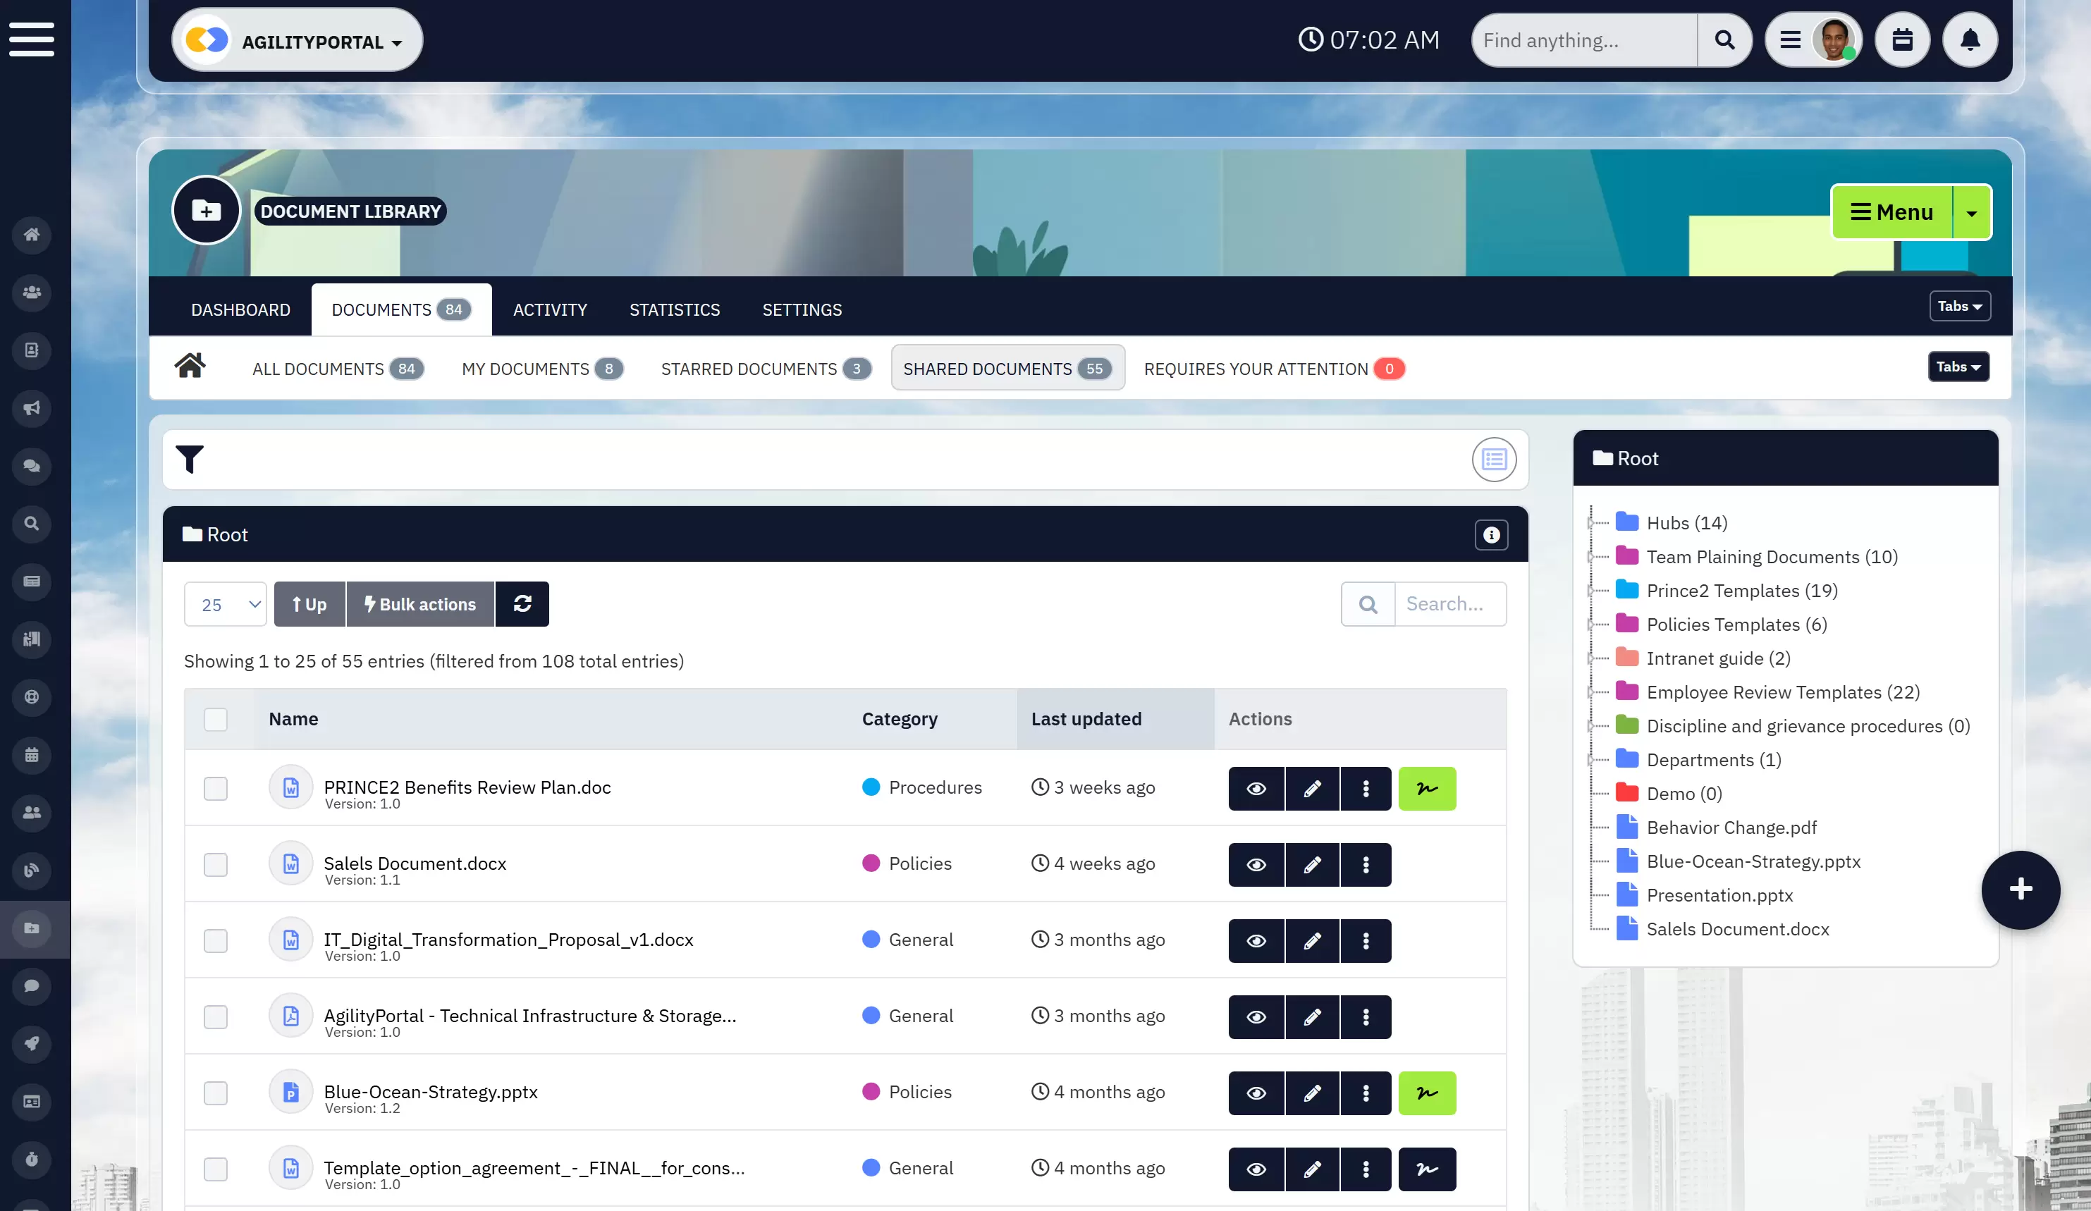
Task: Check the PRINCE2 Benefits Review Plan.doc checkbox
Action: tap(216, 788)
